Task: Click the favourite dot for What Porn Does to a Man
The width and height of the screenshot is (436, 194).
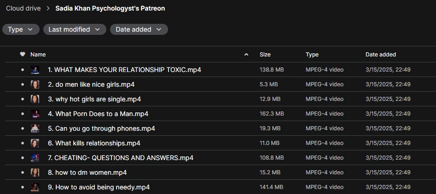Action: [x=23, y=114]
